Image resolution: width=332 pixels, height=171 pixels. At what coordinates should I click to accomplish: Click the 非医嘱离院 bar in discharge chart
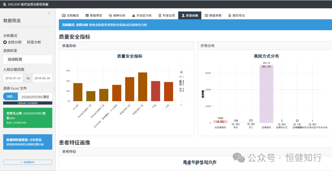pyautogui.click(x=220, y=121)
